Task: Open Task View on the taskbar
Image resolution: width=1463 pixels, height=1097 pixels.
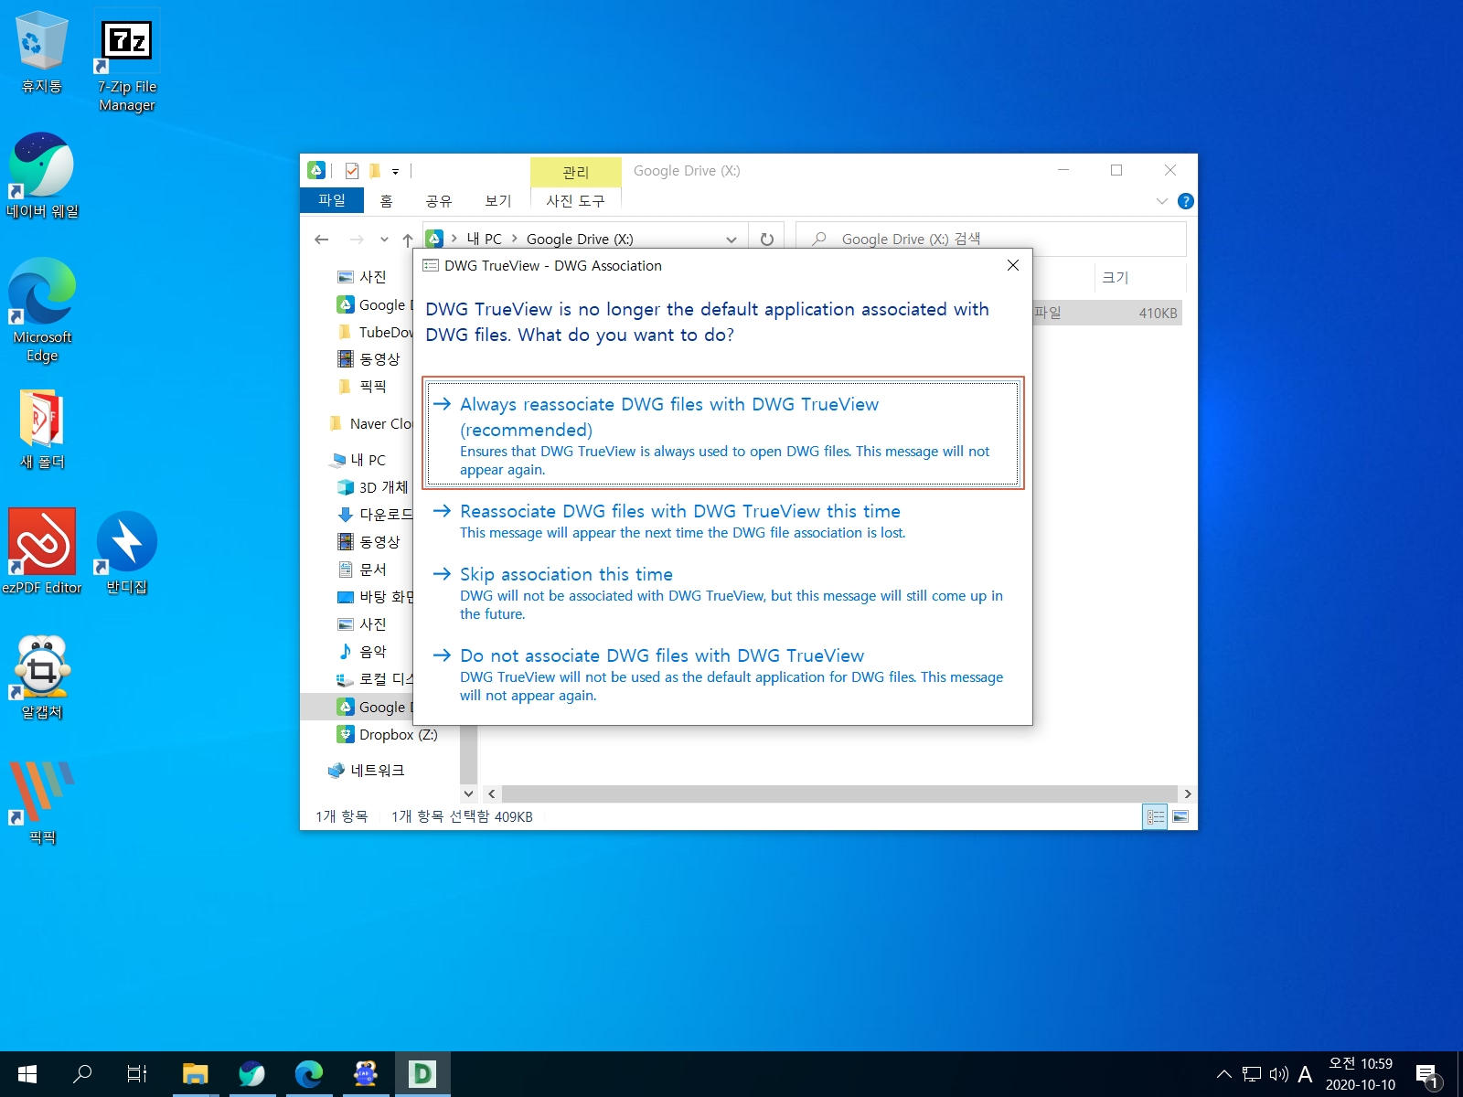Action: coord(137,1074)
